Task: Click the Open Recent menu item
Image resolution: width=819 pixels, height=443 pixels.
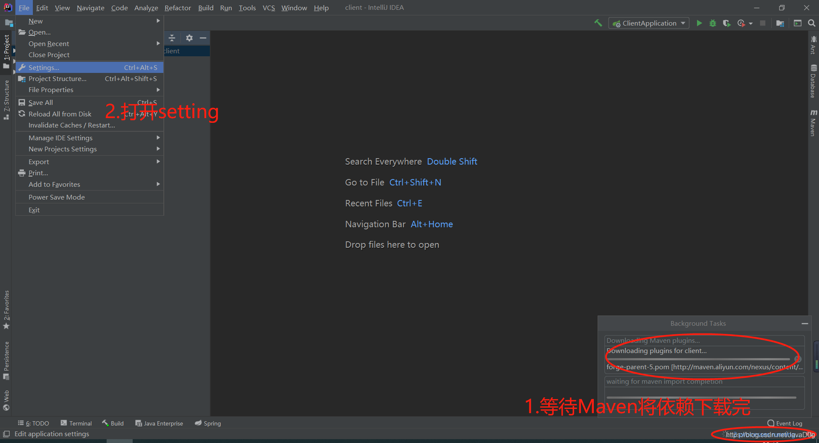Action: tap(90, 43)
